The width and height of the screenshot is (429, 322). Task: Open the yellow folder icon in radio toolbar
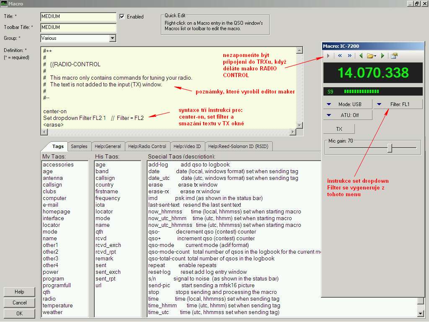tap(371, 56)
